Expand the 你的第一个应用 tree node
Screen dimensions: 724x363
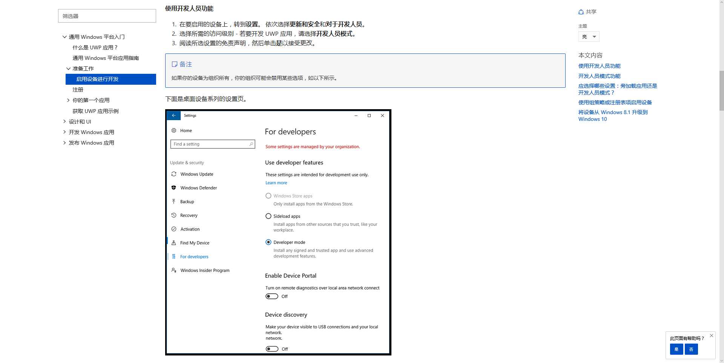tap(68, 100)
